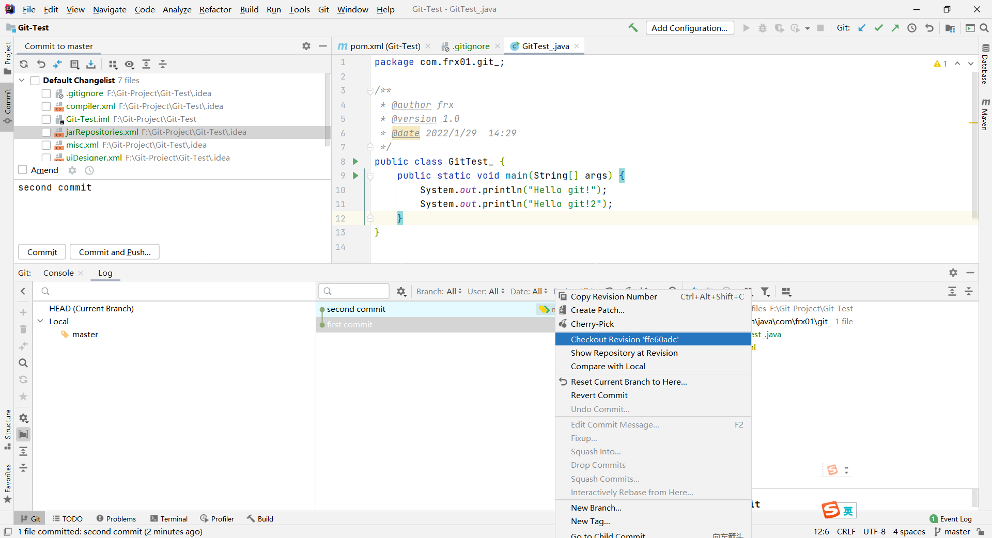
Task: Click the Shelve silently icon
Action: point(91,64)
